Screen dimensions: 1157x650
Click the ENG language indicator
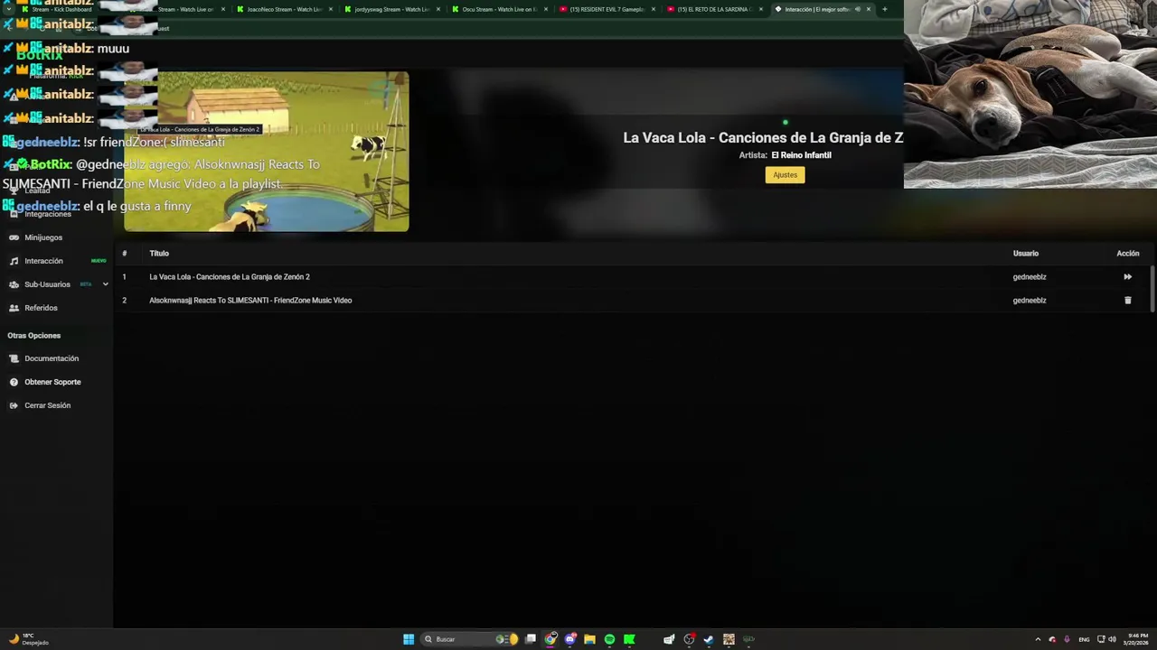click(x=1084, y=639)
